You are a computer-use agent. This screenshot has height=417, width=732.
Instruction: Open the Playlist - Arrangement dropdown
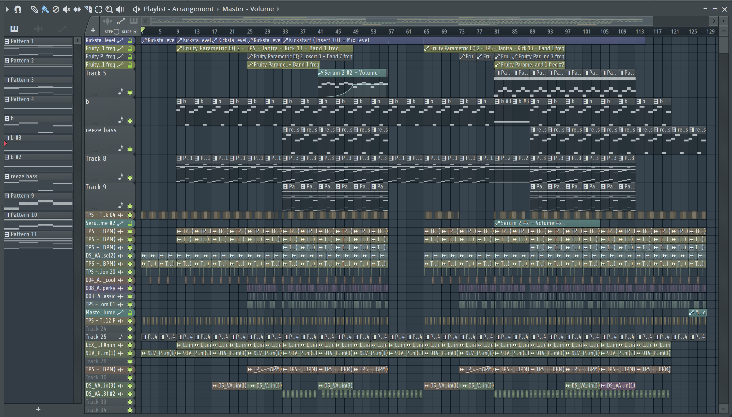coord(179,9)
